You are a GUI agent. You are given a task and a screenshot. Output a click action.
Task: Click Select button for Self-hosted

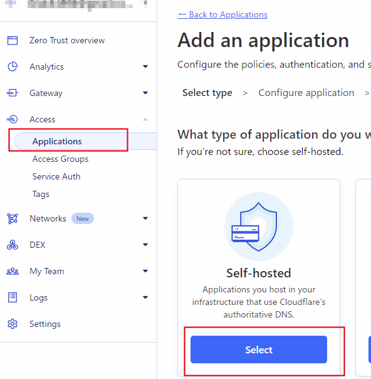click(x=259, y=350)
